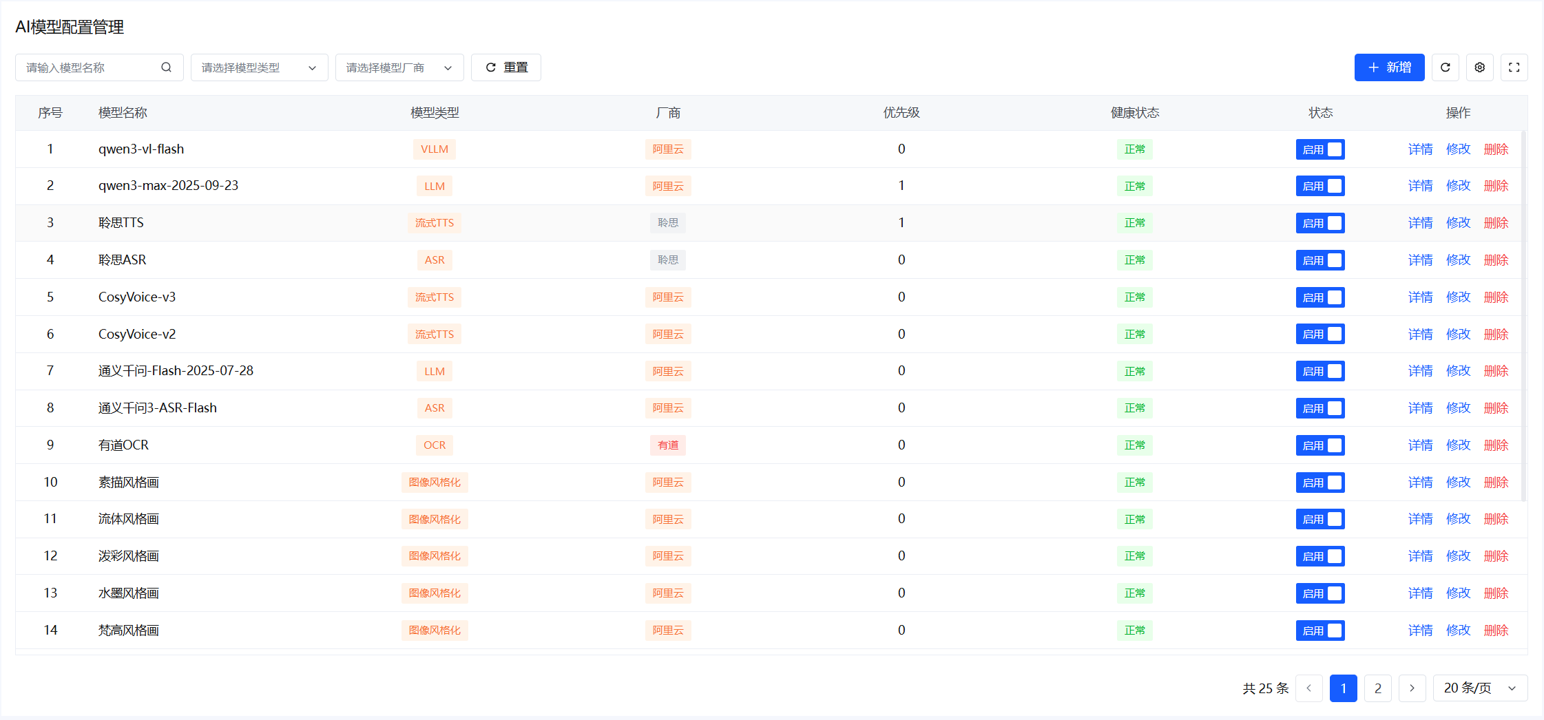The width and height of the screenshot is (1544, 720).
Task: Open the 20 条/页 page size selector
Action: click(x=1480, y=688)
